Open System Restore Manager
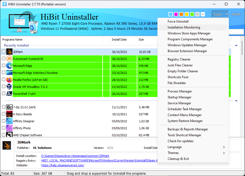 [x=193, y=121]
